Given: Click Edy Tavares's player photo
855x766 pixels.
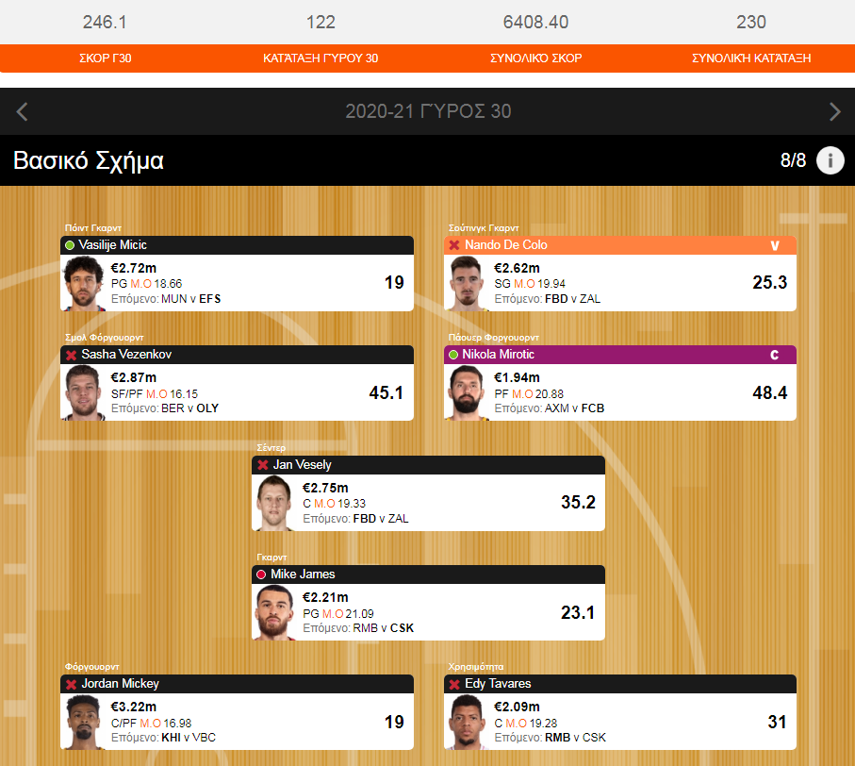Looking at the screenshot, I should click(467, 723).
